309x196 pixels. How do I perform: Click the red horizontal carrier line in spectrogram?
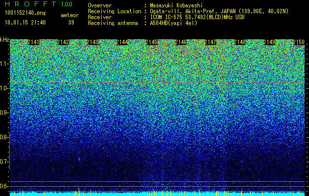pyautogui.click(x=157, y=82)
